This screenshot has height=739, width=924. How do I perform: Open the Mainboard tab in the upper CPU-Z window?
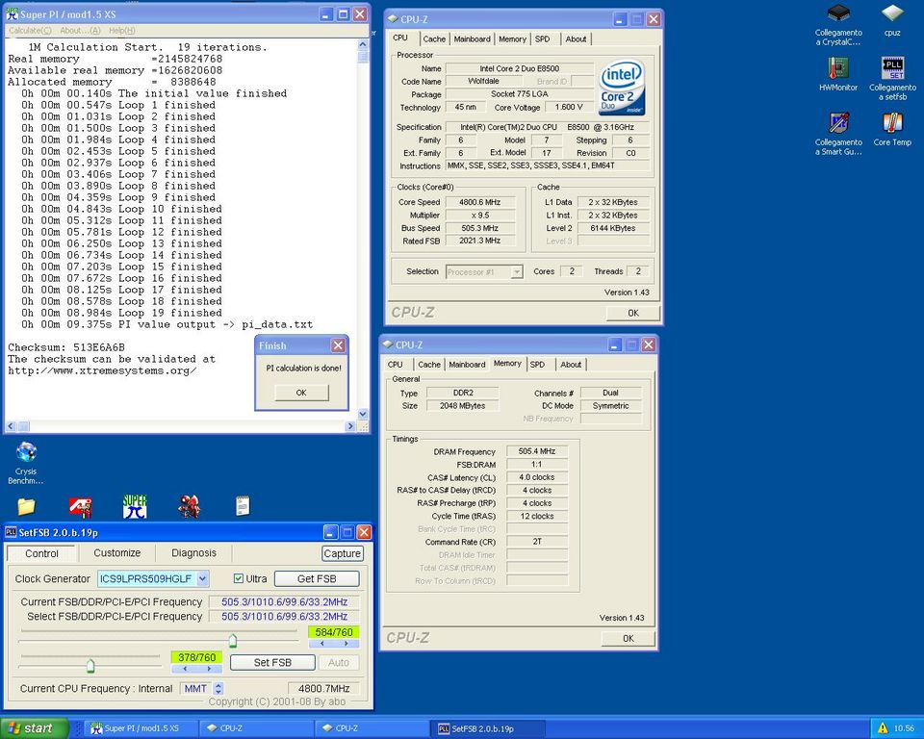[x=472, y=38]
